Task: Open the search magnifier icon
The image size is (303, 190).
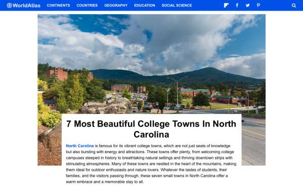Action: tap(294, 6)
